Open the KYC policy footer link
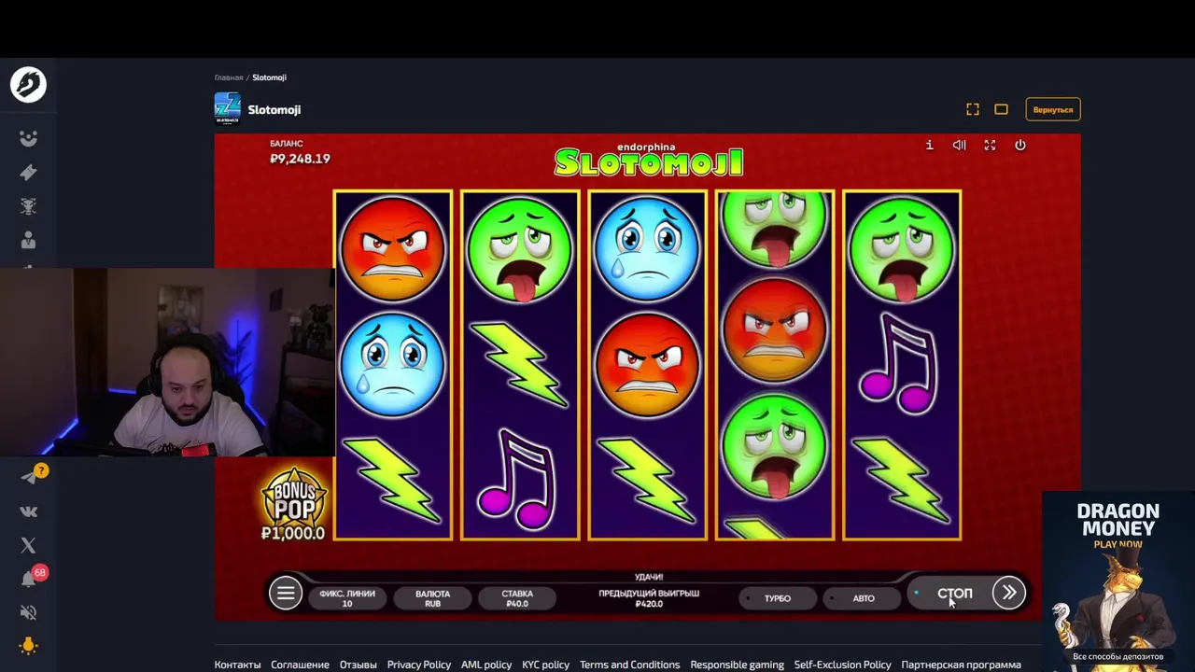Image resolution: width=1195 pixels, height=672 pixels. click(546, 665)
